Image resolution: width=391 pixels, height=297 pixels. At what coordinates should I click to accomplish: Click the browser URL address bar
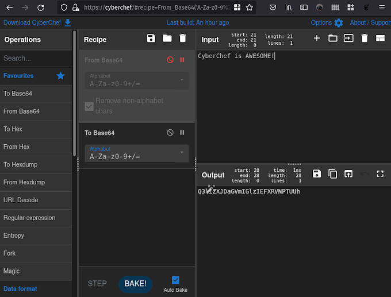(x=157, y=7)
